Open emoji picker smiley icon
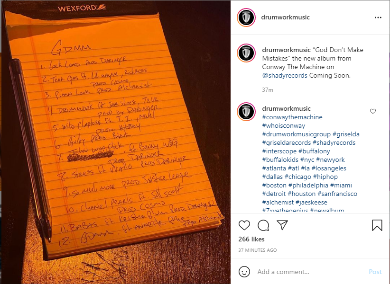The height and width of the screenshot is (284, 390). pyautogui.click(x=244, y=272)
